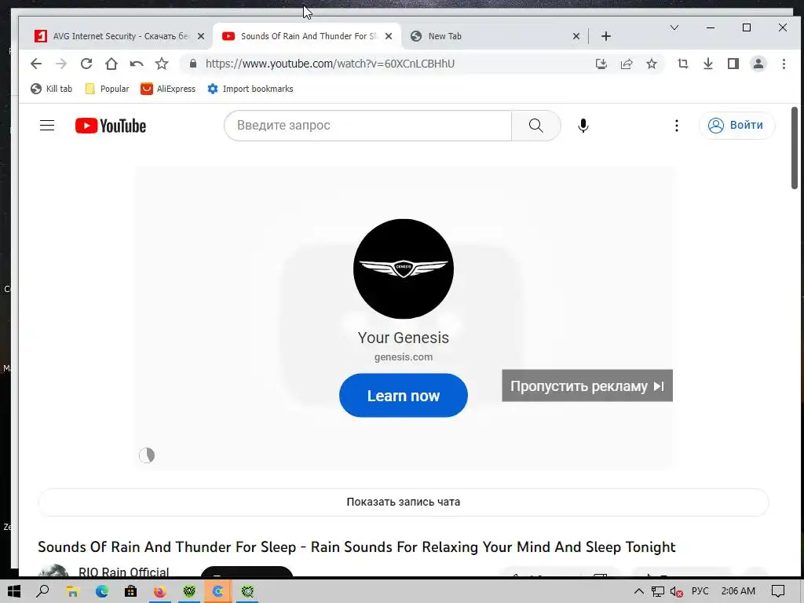Open the Popular bookmarks folder
The image size is (804, 603).
pyautogui.click(x=107, y=89)
